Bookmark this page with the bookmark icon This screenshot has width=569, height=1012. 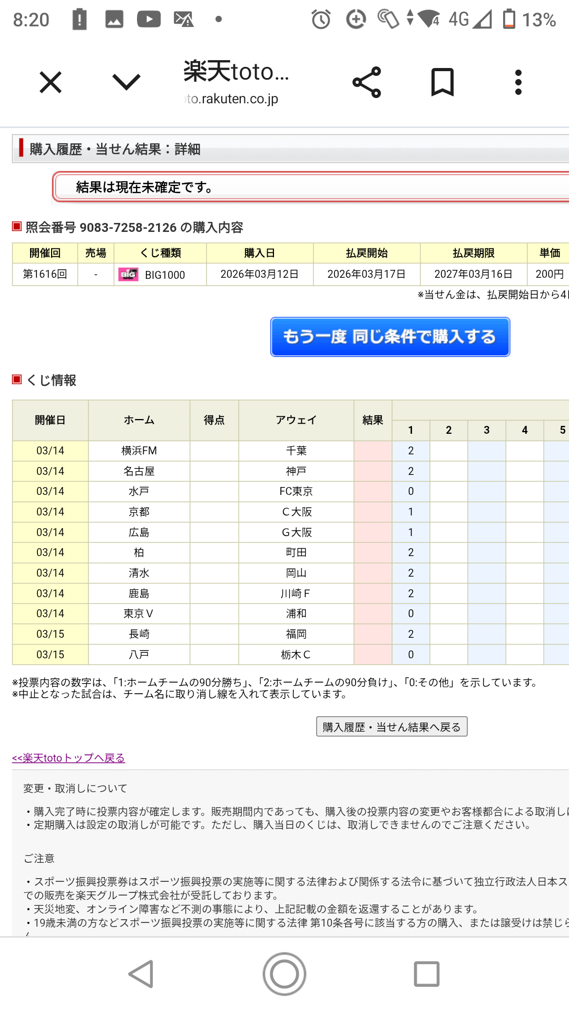click(x=442, y=82)
